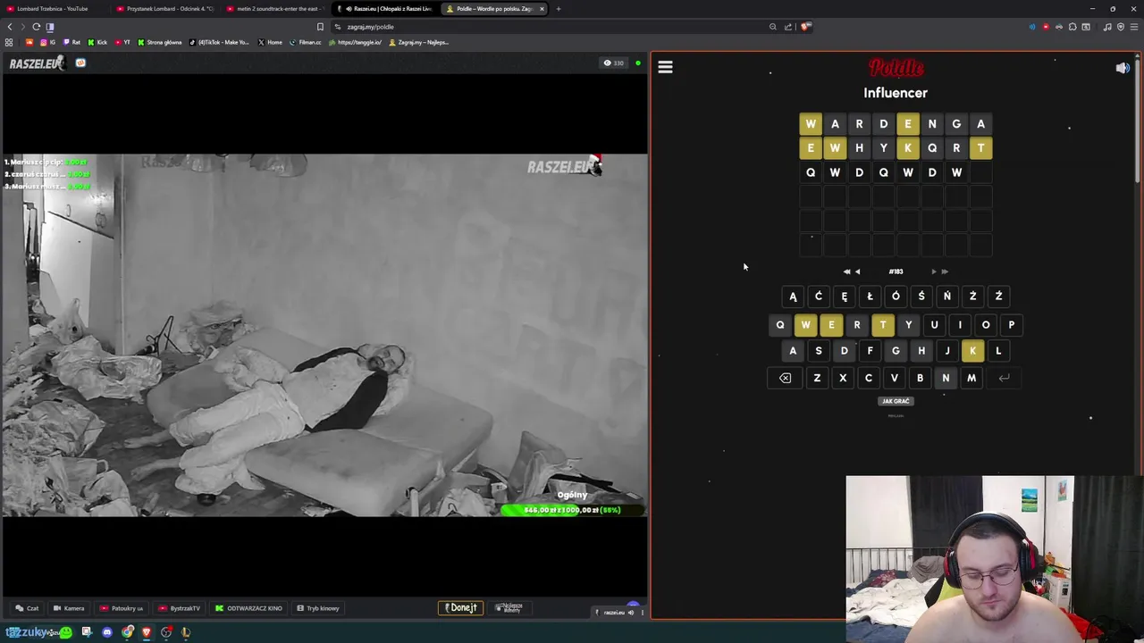
Task: Switch to Lombard Trzebnica YouTube tab
Action: (54, 9)
